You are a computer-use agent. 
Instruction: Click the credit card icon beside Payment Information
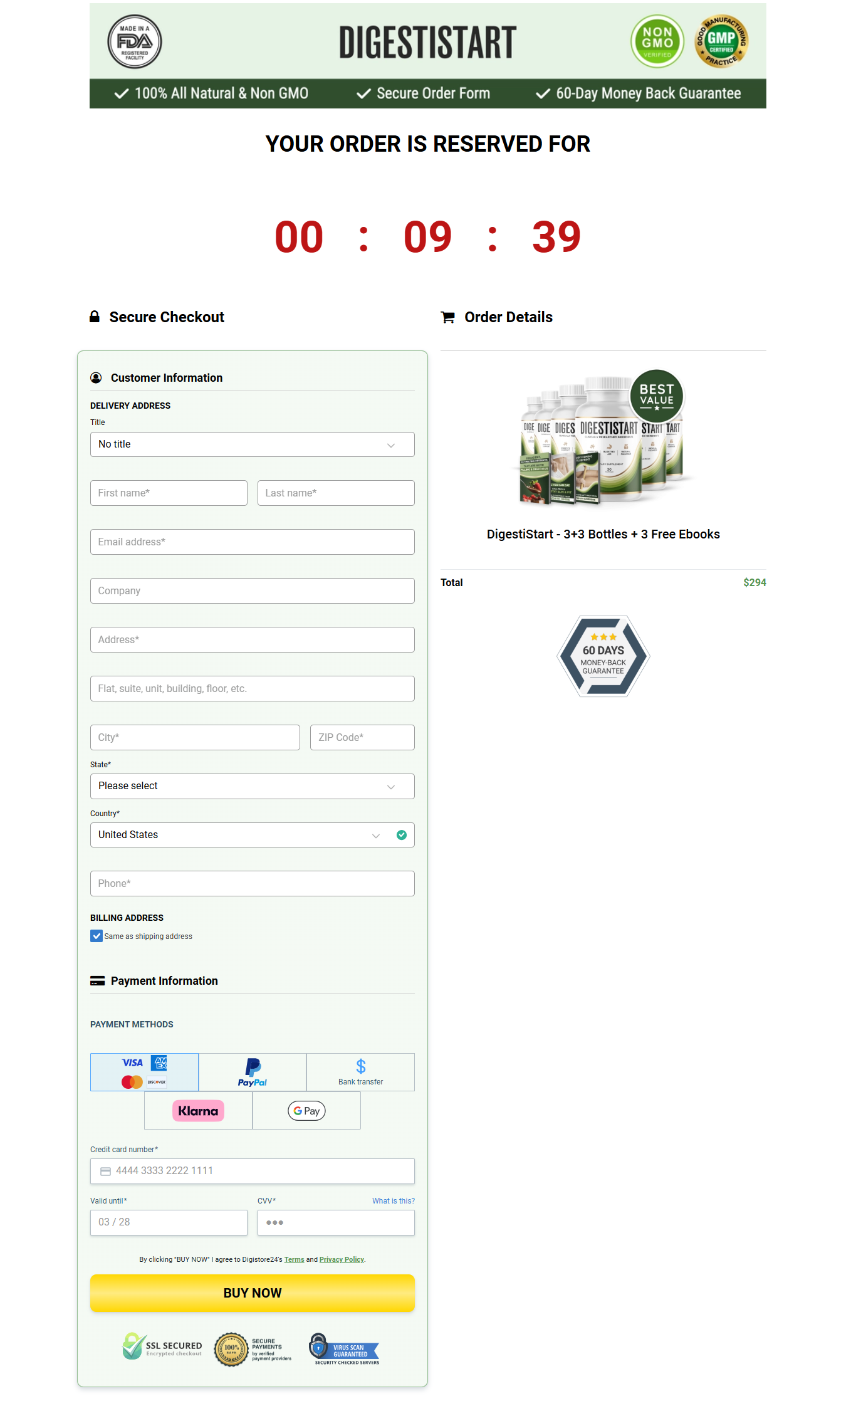(x=97, y=980)
